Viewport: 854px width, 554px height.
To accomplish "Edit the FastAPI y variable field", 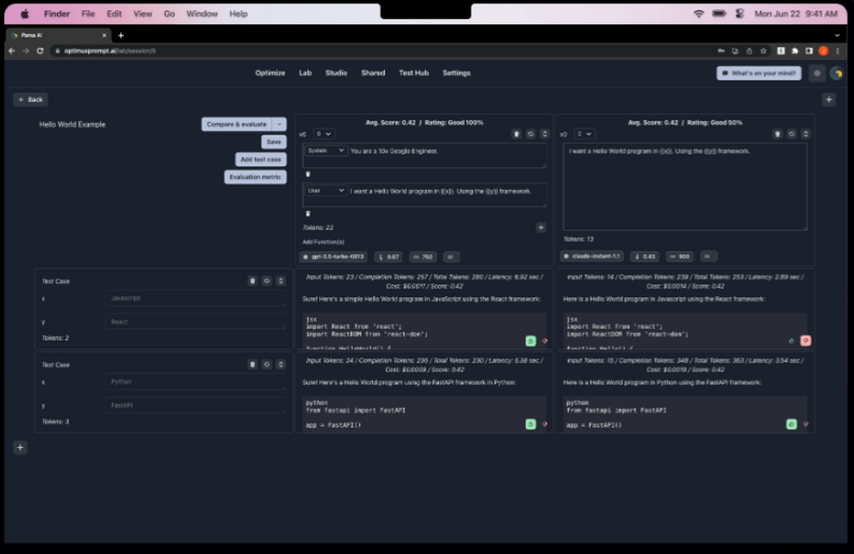I will [195, 405].
